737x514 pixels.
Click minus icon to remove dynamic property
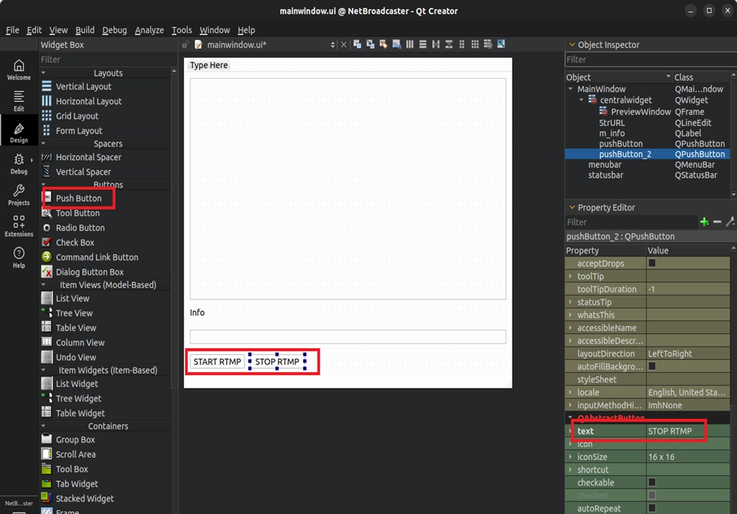[717, 222]
